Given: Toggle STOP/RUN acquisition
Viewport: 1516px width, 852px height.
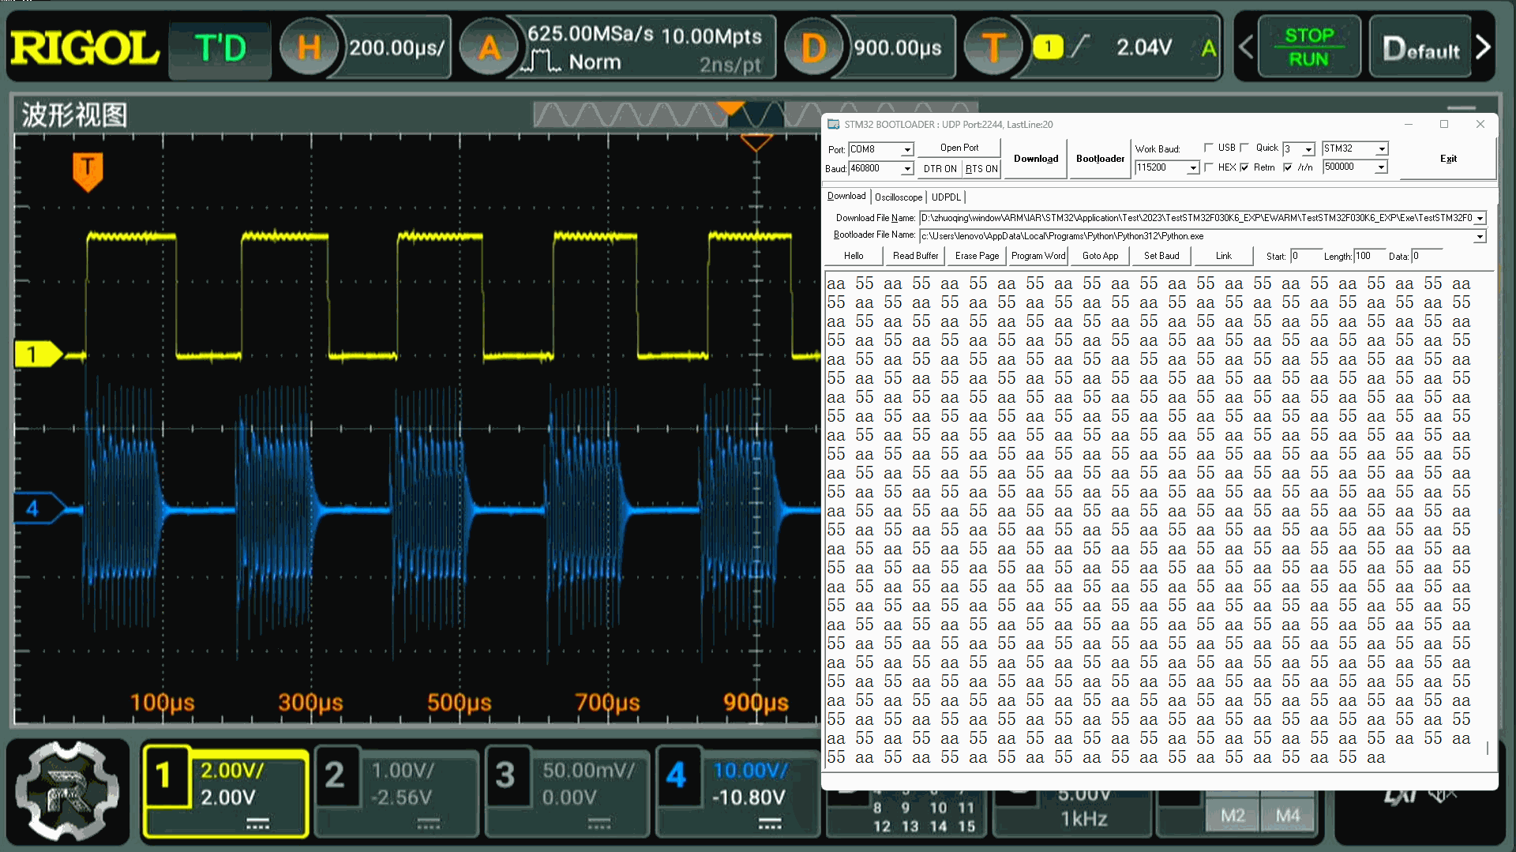Looking at the screenshot, I should [x=1308, y=48].
